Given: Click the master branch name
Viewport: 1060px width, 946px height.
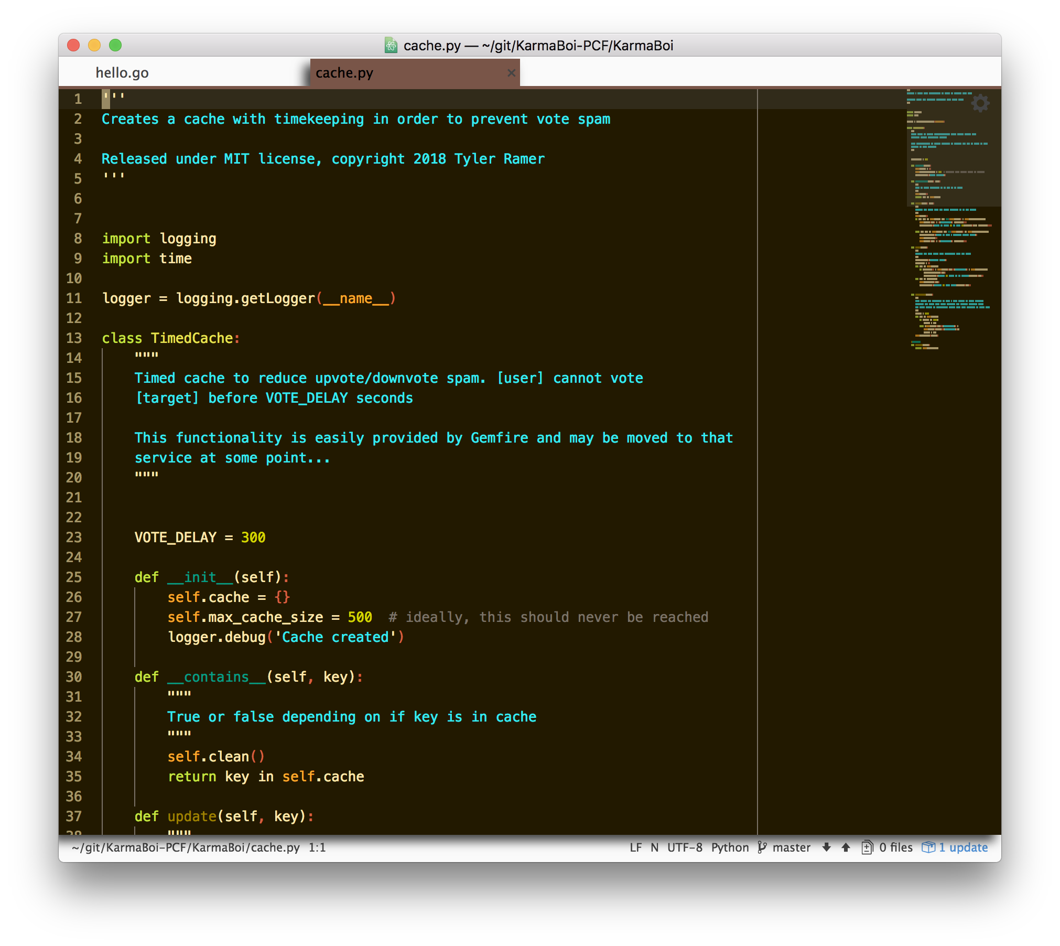Looking at the screenshot, I should pos(791,847).
